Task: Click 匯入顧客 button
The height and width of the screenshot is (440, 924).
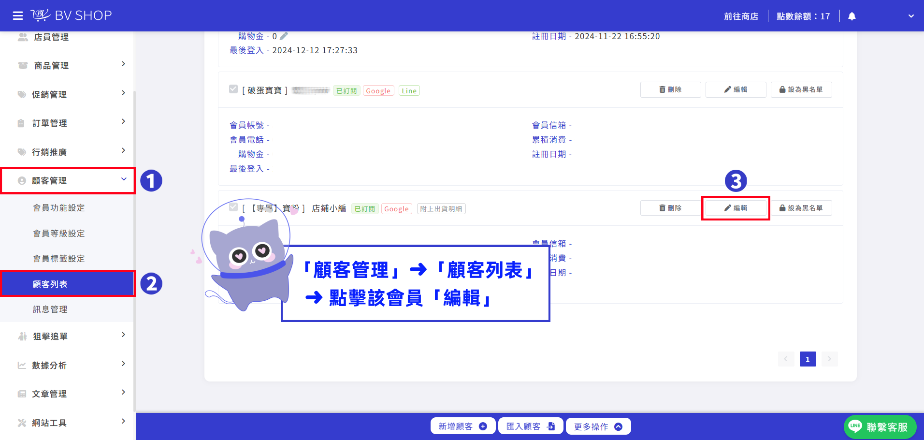Action: (x=531, y=426)
